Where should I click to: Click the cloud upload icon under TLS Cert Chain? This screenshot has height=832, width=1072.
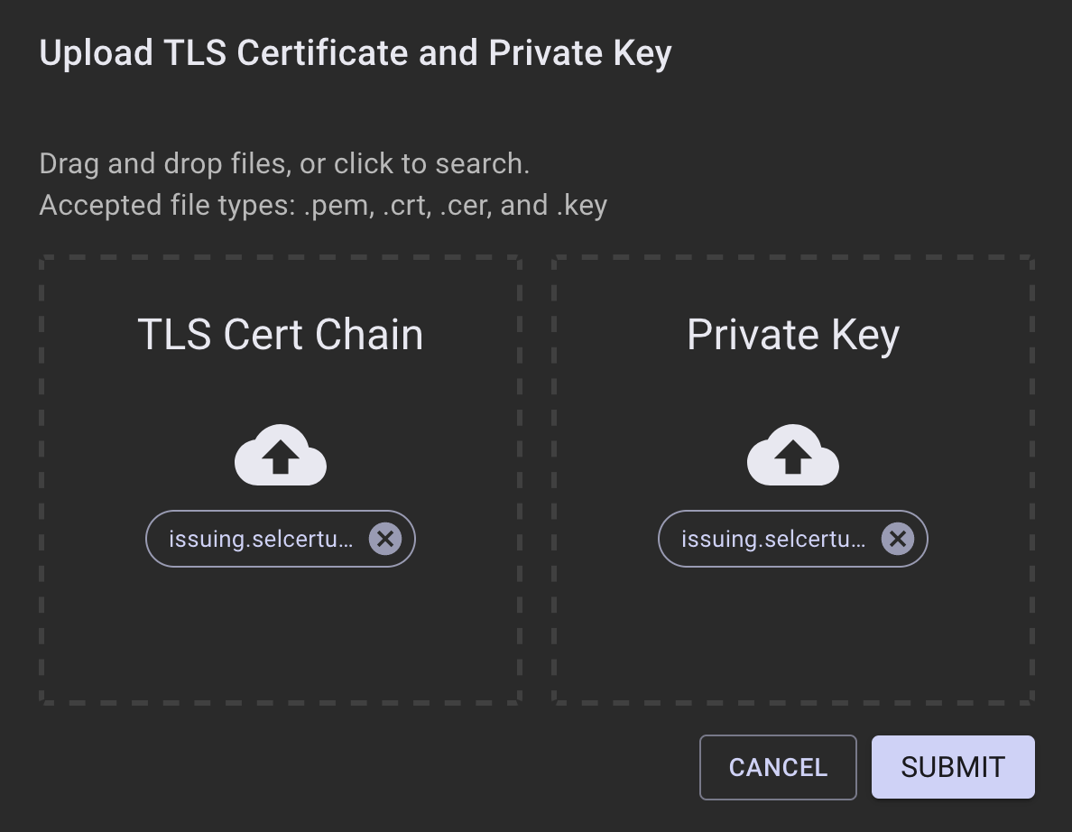click(x=281, y=455)
